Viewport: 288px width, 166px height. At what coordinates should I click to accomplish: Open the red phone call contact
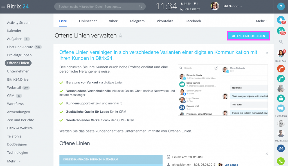[x=281, y=69]
